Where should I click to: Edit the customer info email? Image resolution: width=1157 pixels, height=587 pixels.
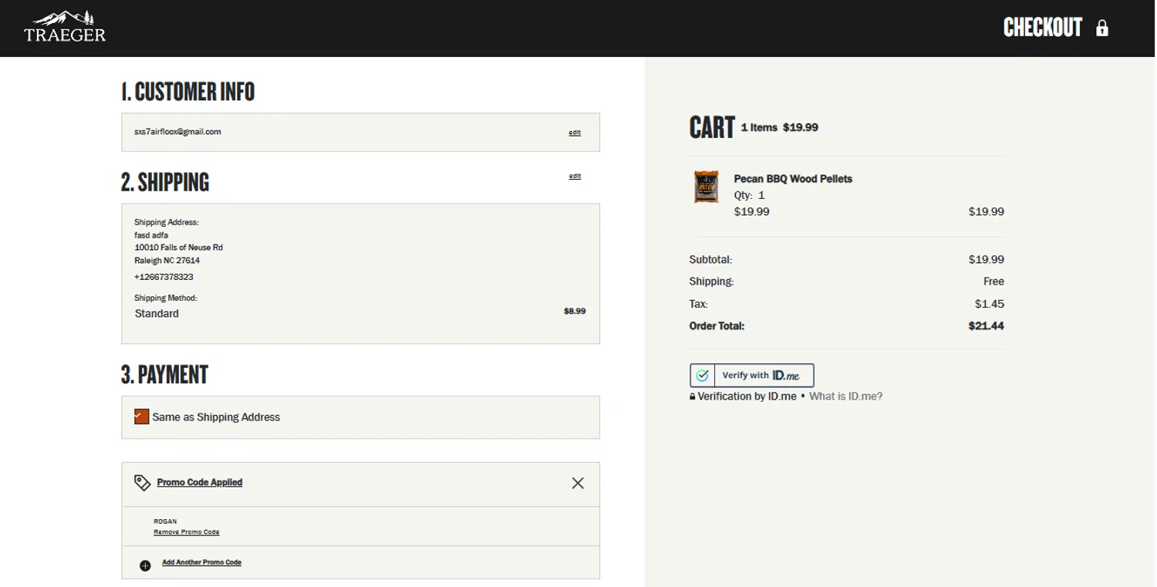575,133
